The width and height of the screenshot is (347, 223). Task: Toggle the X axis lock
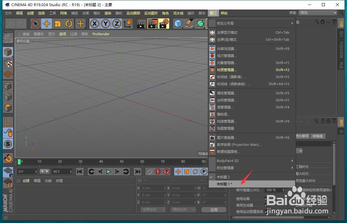[95, 24]
